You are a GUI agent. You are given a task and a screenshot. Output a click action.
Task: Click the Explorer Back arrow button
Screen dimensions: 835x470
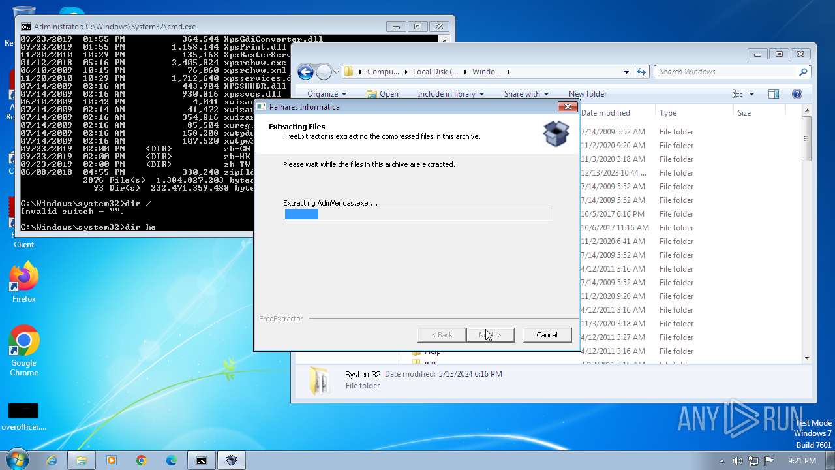point(305,72)
